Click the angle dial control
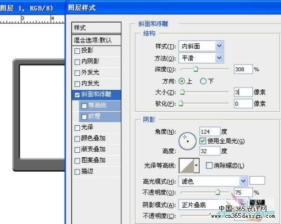Viewport: 281px width, 224px height. click(x=187, y=141)
